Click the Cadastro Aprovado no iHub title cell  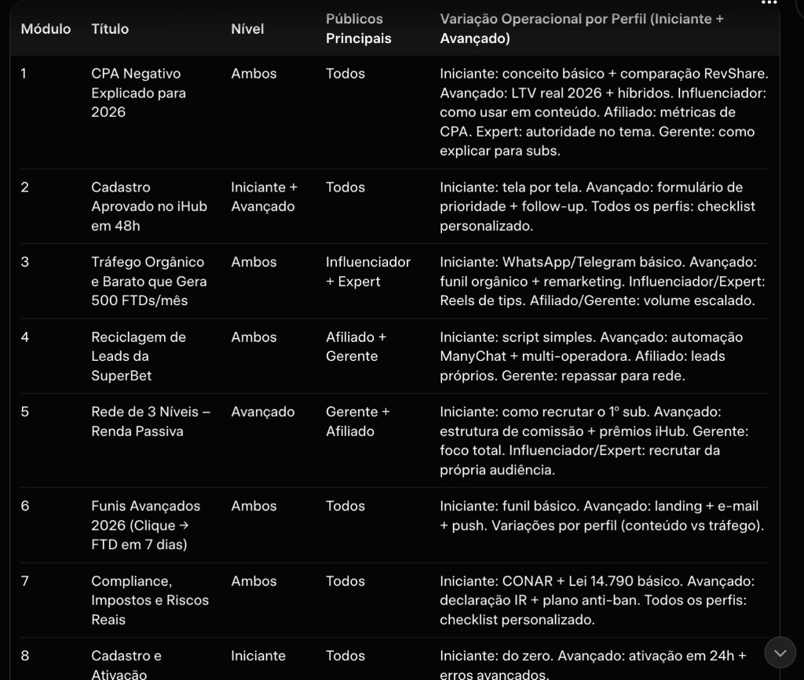(148, 206)
